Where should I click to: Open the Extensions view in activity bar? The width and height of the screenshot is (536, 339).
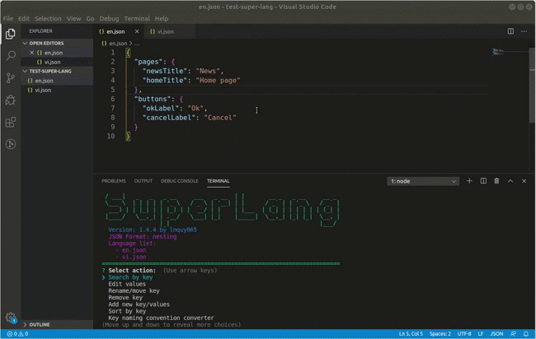[x=10, y=122]
